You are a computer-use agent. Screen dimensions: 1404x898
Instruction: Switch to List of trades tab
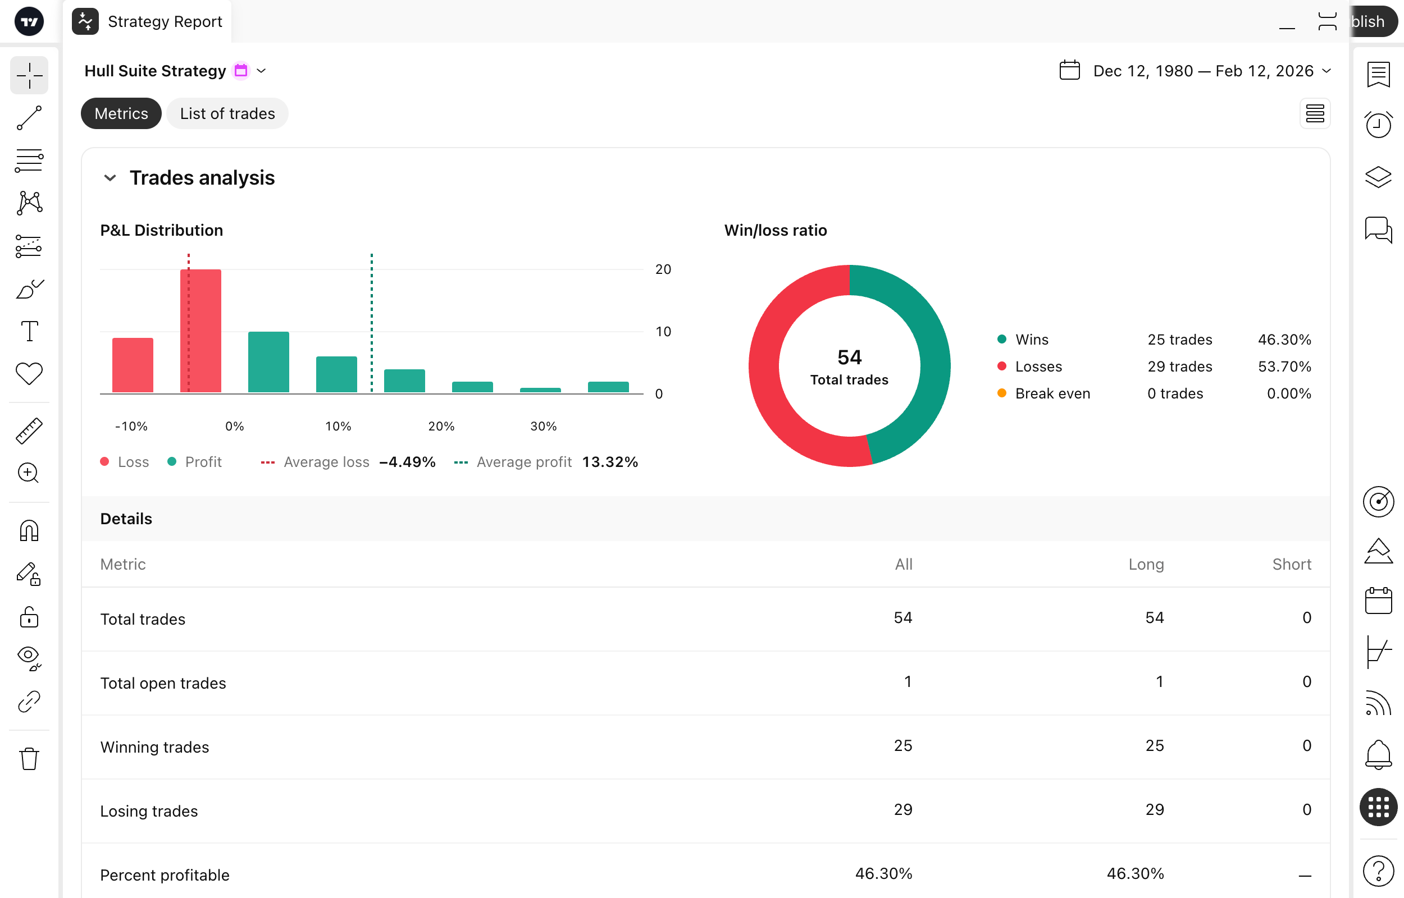[227, 113]
